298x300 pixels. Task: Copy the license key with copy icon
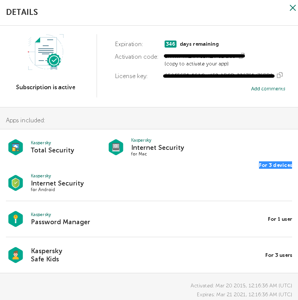click(x=280, y=75)
